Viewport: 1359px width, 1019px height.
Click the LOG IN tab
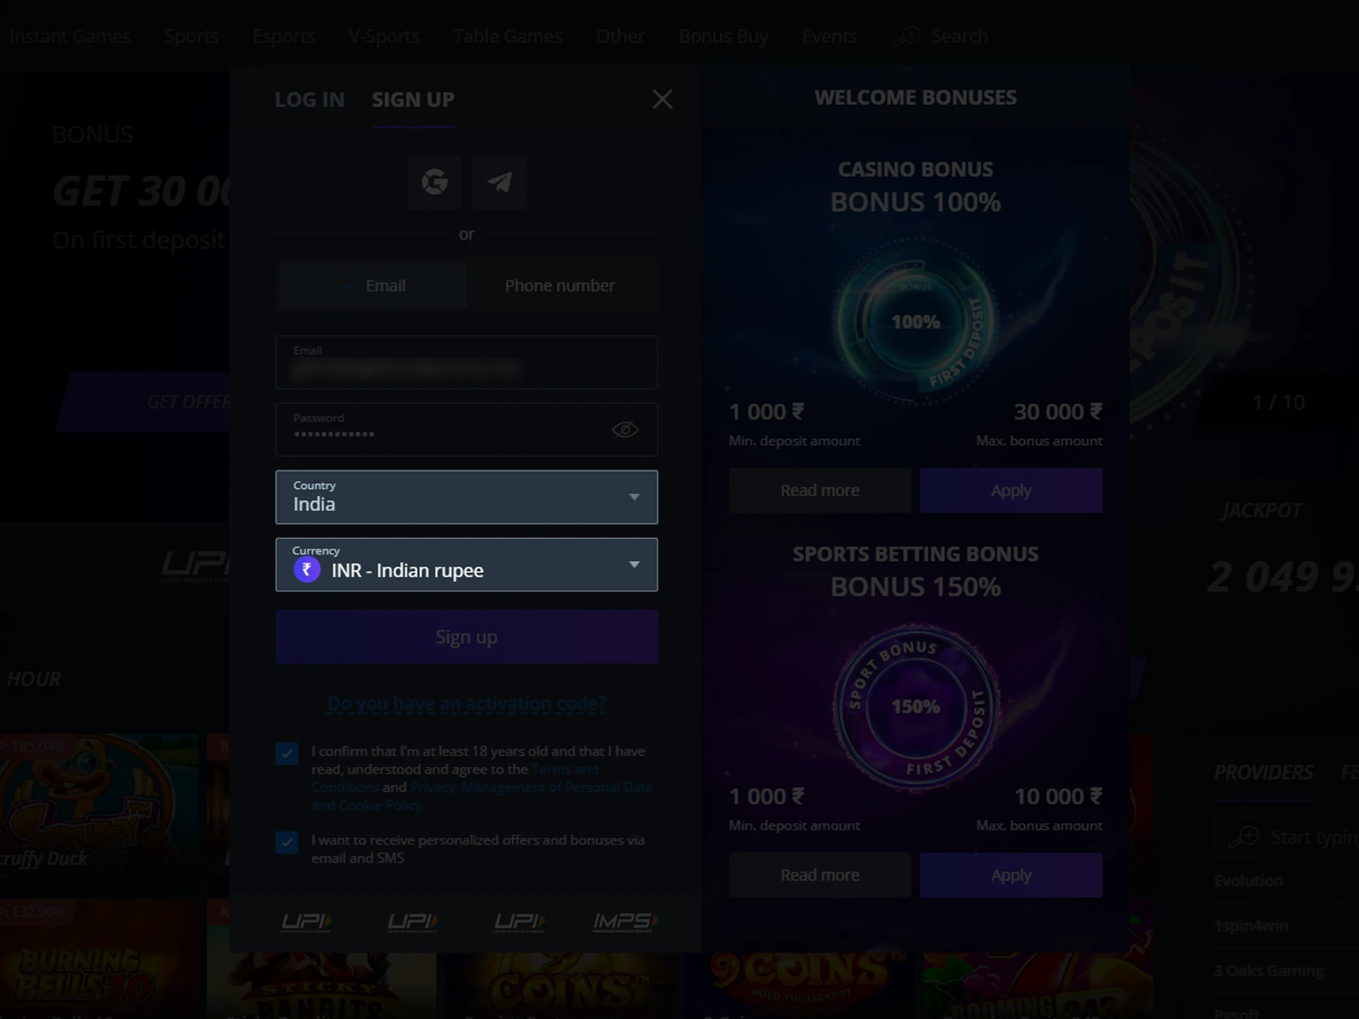309,98
